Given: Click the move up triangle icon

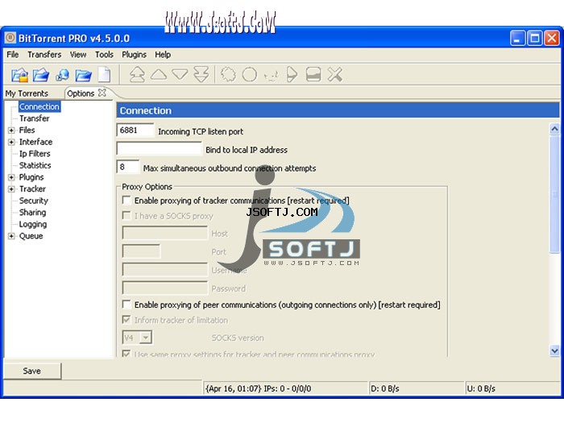Looking at the screenshot, I should 159,74.
